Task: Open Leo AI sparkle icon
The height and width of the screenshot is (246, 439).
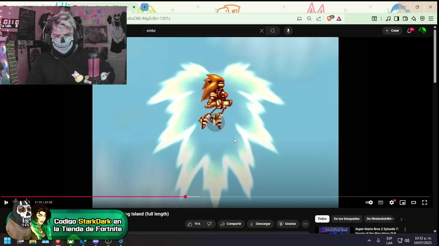Action: pyautogui.click(x=414, y=19)
